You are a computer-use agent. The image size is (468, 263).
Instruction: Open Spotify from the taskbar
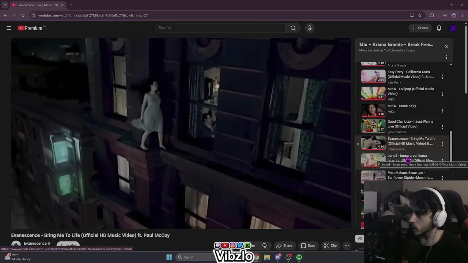(x=299, y=257)
